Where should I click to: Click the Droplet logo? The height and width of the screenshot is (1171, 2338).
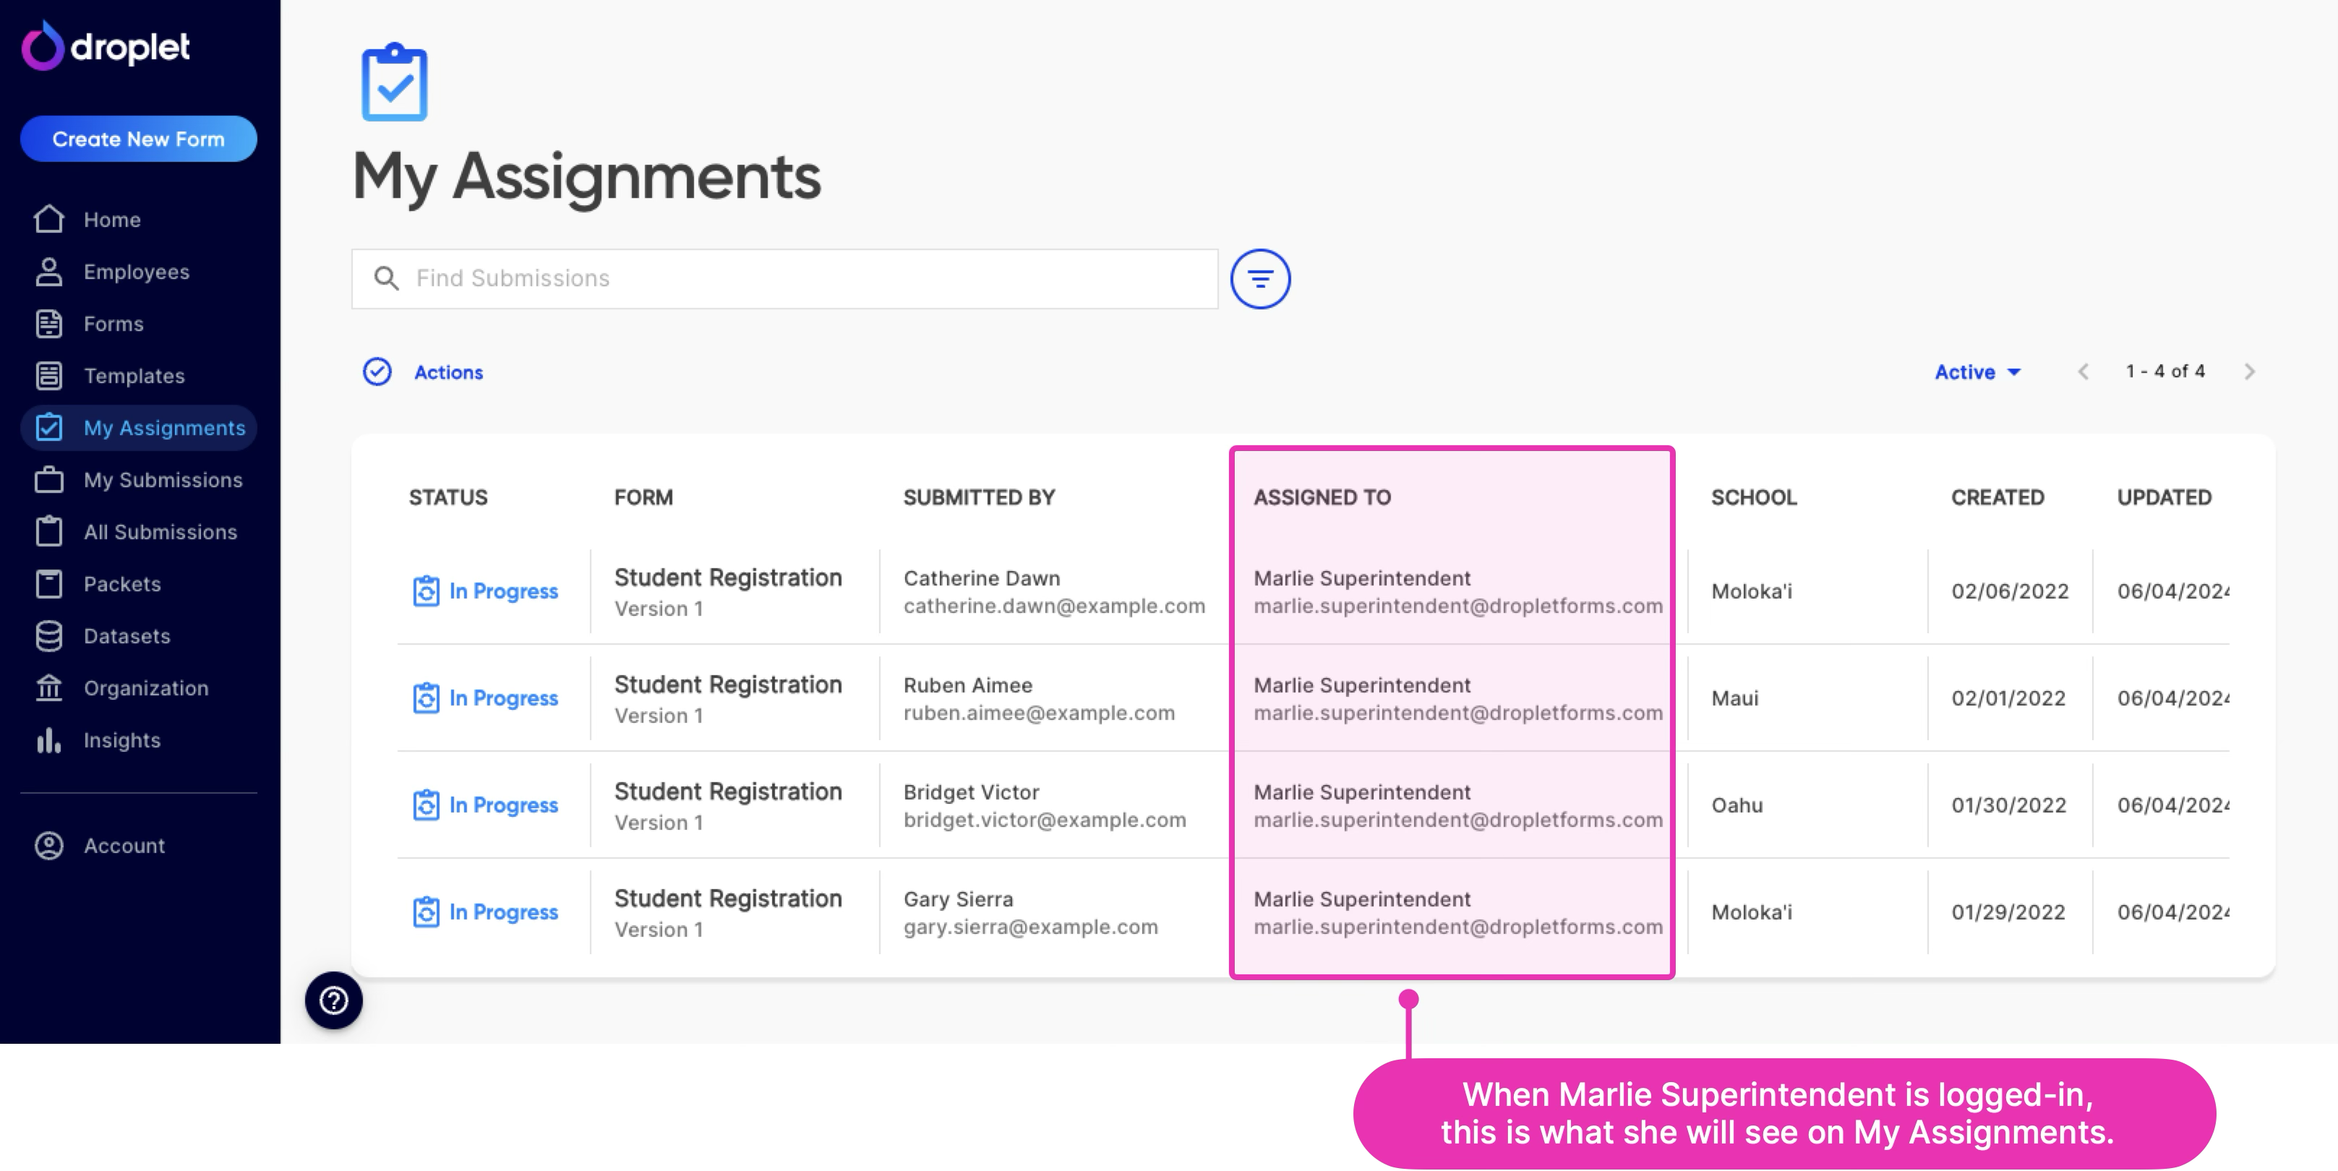click(106, 46)
